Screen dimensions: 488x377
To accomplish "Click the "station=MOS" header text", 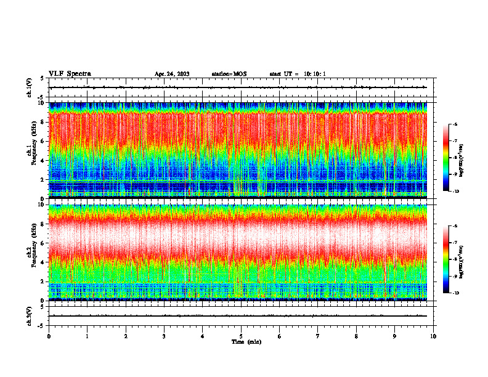I will [229, 74].
